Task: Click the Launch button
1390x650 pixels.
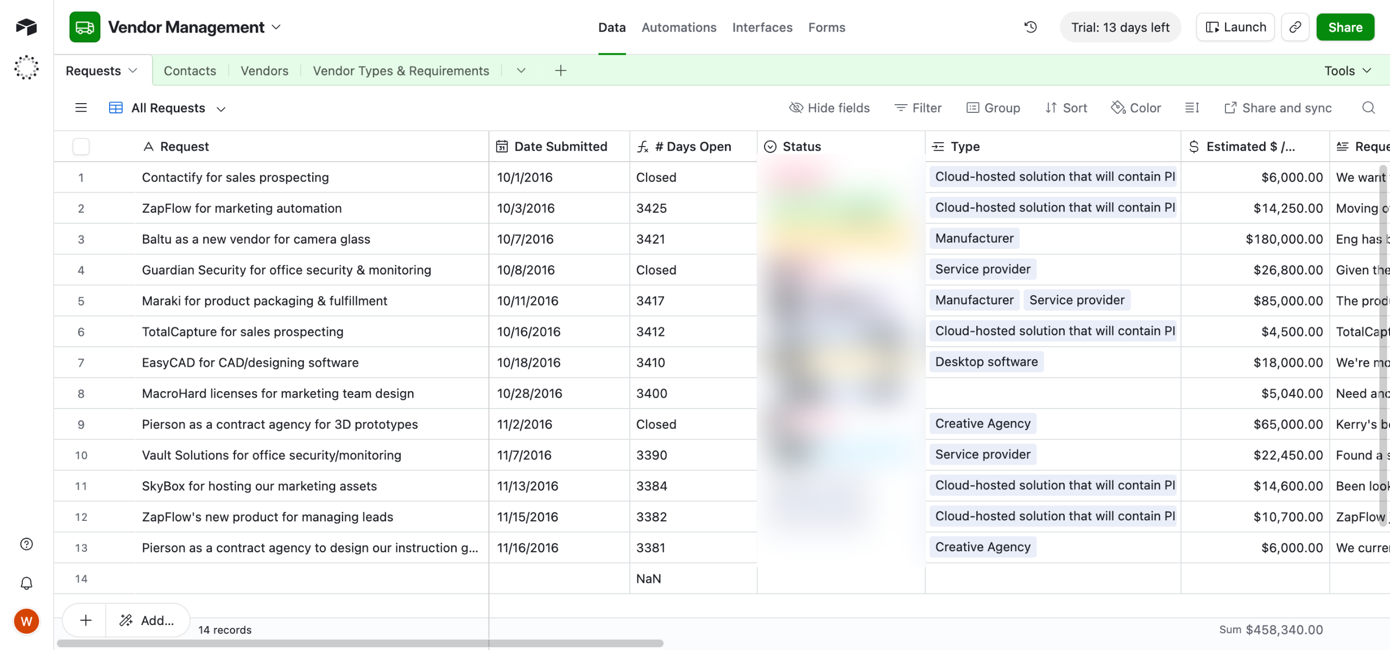Action: pos(1235,27)
